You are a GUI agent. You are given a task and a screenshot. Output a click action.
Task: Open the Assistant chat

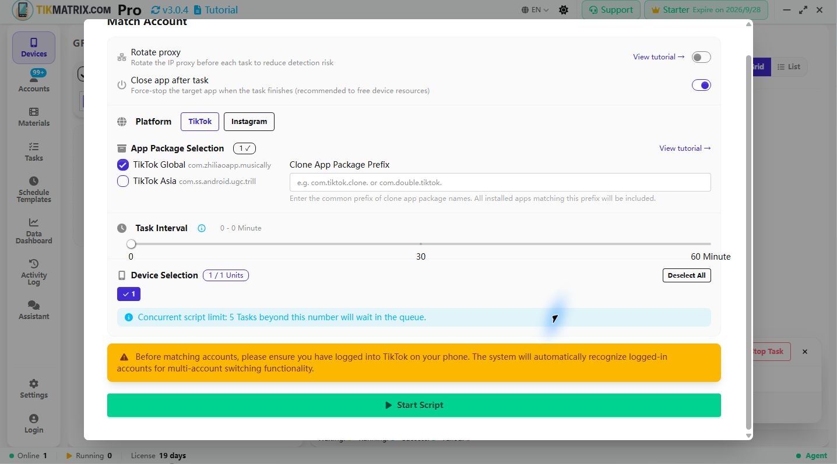click(x=34, y=310)
